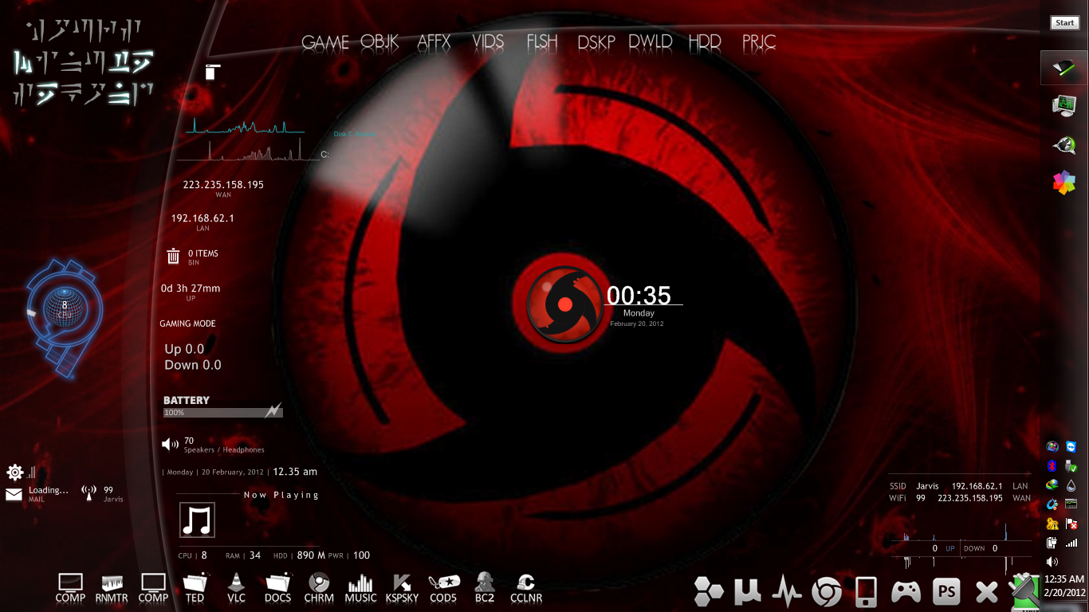Open the GAME menu
1089x612 pixels.
pos(325,42)
